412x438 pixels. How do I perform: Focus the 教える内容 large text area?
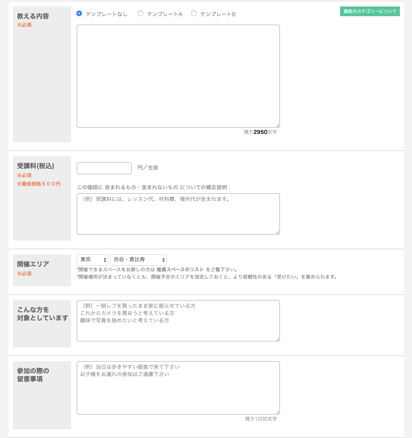178,76
